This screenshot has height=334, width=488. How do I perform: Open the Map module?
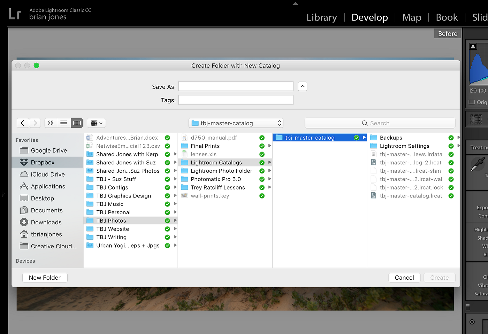pyautogui.click(x=412, y=17)
